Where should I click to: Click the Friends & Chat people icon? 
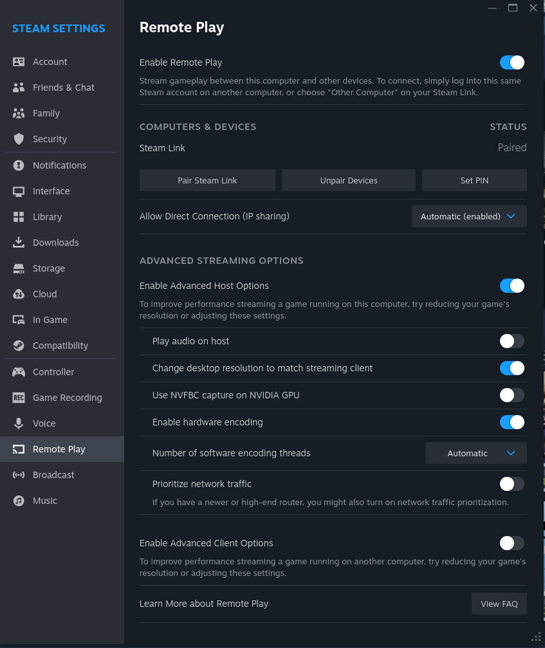coord(19,88)
